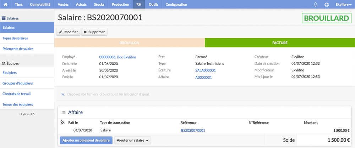
Task: Open the Comptabilité menu
Action: (40, 4)
